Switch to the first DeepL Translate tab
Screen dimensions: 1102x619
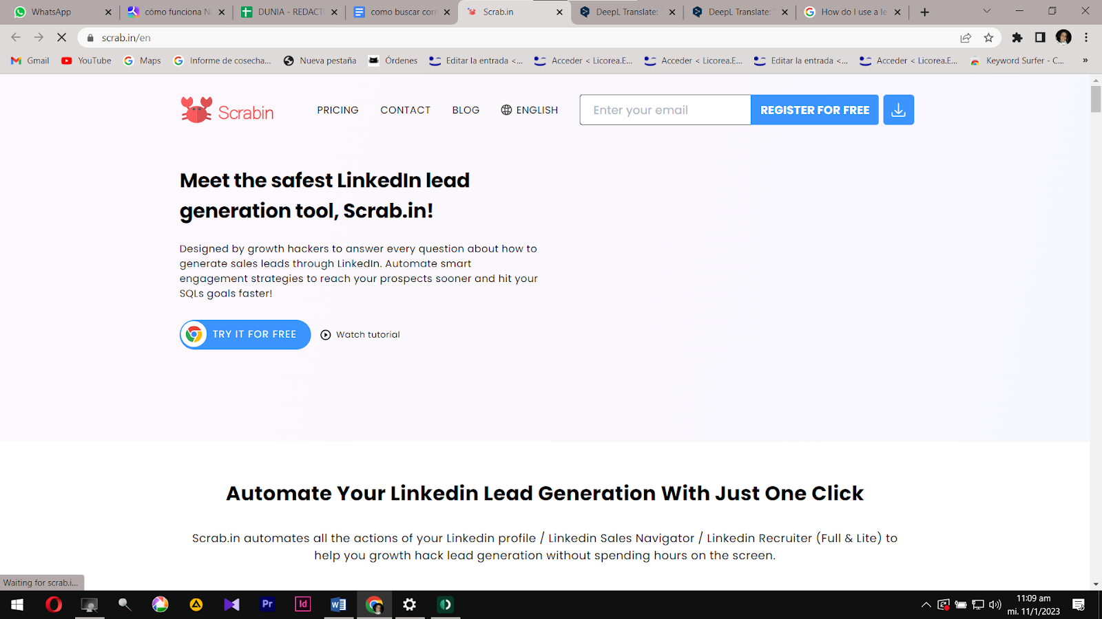click(627, 12)
